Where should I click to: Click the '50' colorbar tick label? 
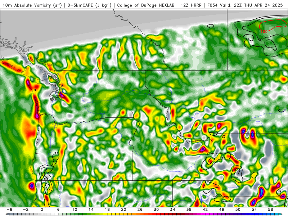pos(238,210)
